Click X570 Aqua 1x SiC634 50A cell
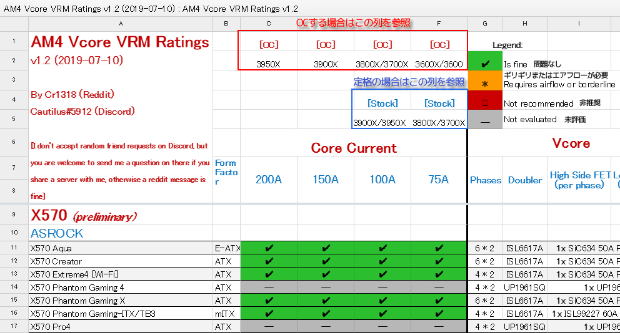The height and width of the screenshot is (333, 620). point(584,248)
